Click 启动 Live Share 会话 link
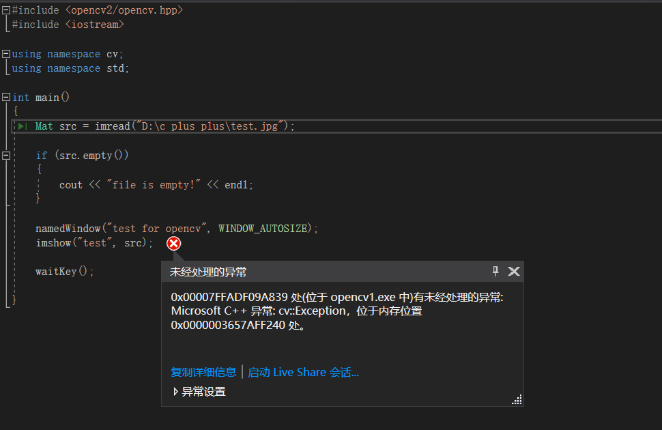 coord(303,372)
